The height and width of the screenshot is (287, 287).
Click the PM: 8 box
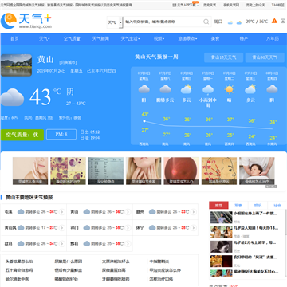(x=61, y=135)
